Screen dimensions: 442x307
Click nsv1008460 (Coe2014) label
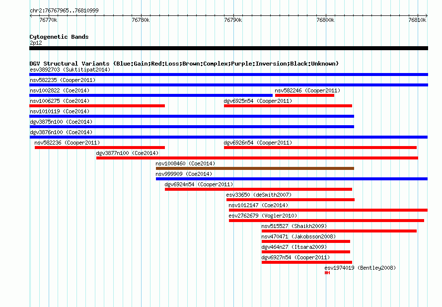point(185,163)
